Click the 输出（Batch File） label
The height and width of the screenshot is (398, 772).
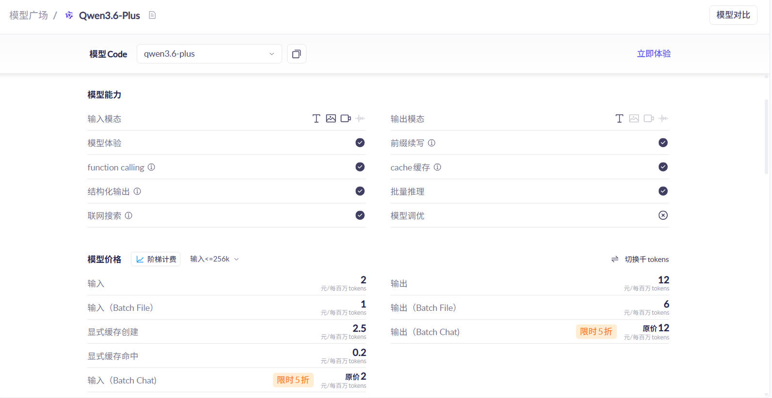point(423,307)
